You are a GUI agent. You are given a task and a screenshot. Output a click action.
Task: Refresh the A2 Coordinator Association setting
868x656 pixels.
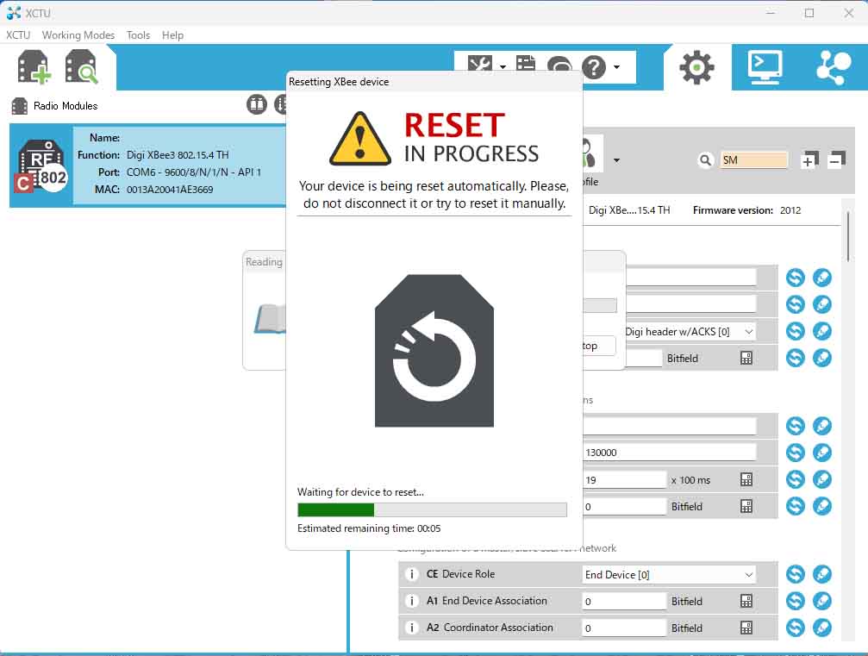796,628
